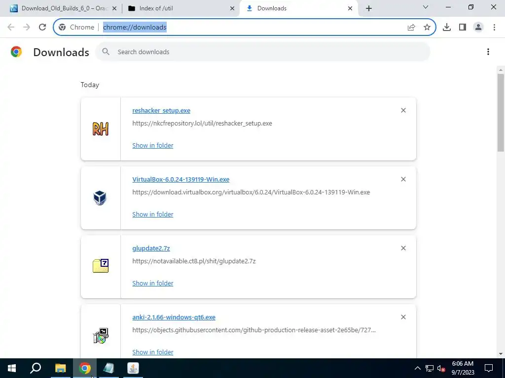The width and height of the screenshot is (505, 378).
Task: Click the download.virtualbox.org source URL
Action: 251,192
